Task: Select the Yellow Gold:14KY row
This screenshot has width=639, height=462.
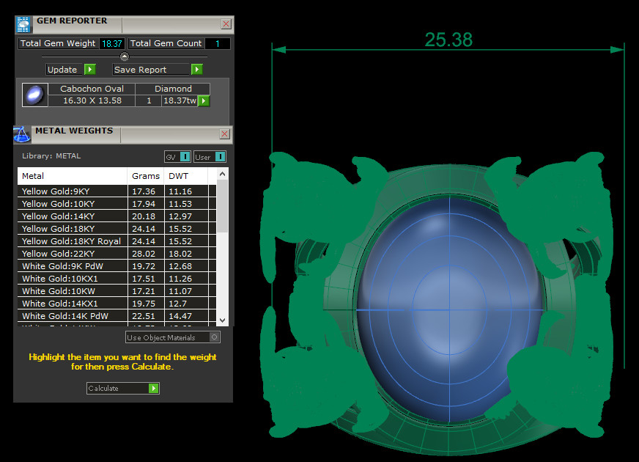Action: (x=72, y=216)
